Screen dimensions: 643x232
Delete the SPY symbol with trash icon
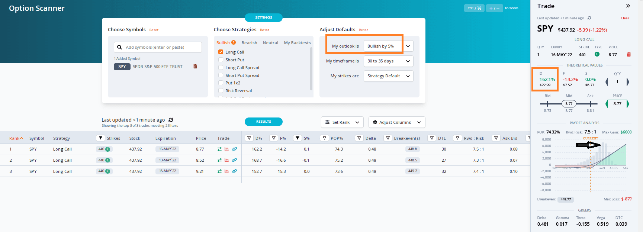tap(195, 67)
